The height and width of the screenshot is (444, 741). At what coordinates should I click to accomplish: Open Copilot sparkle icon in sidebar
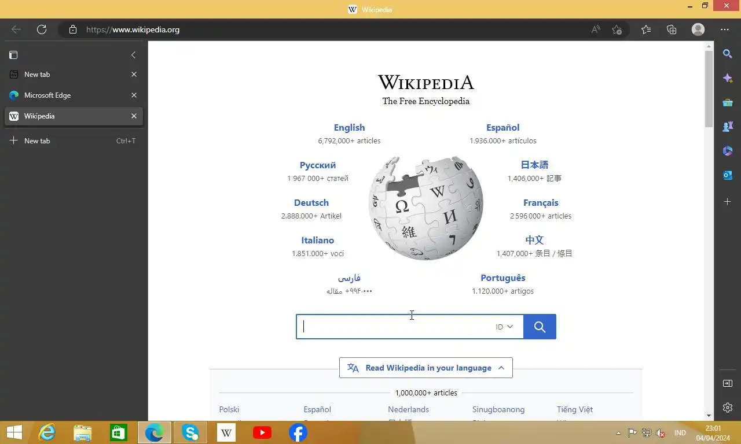click(728, 78)
